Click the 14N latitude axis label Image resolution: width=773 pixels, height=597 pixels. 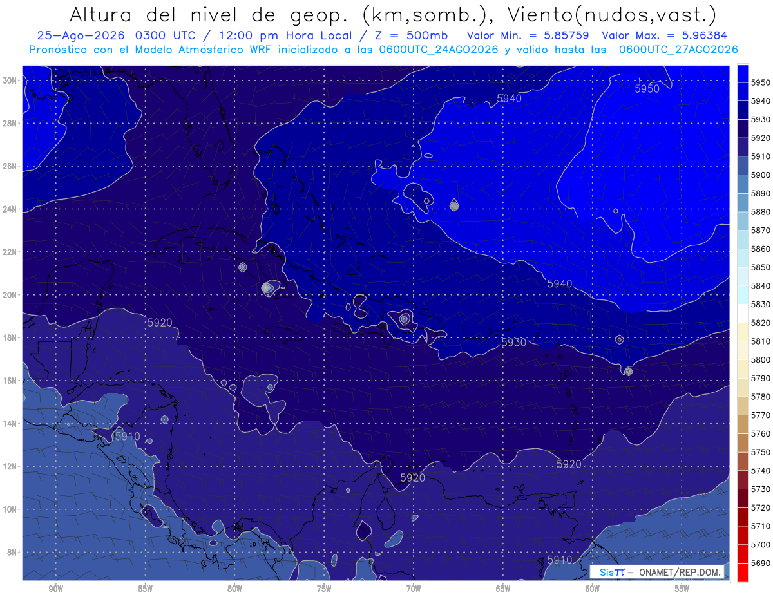pos(10,424)
